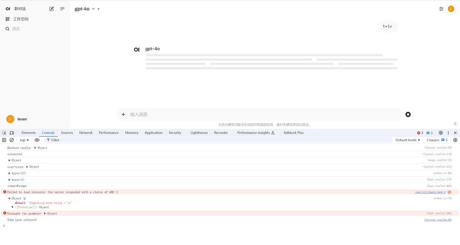This screenshot has width=460, height=245.
Task: Switch to the Memory tab
Action: [132, 133]
